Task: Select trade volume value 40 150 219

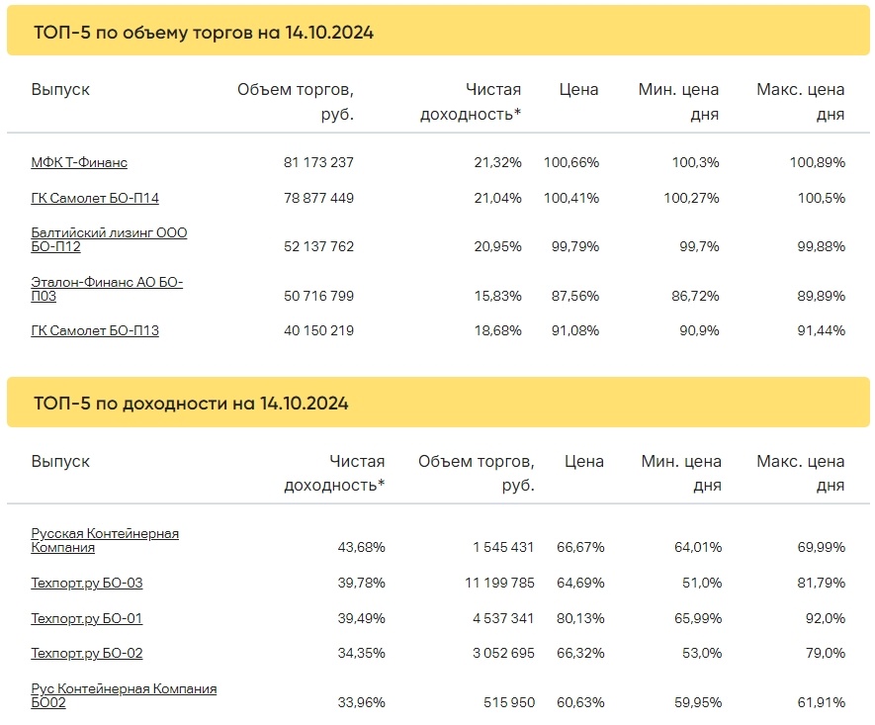Action: (x=318, y=331)
